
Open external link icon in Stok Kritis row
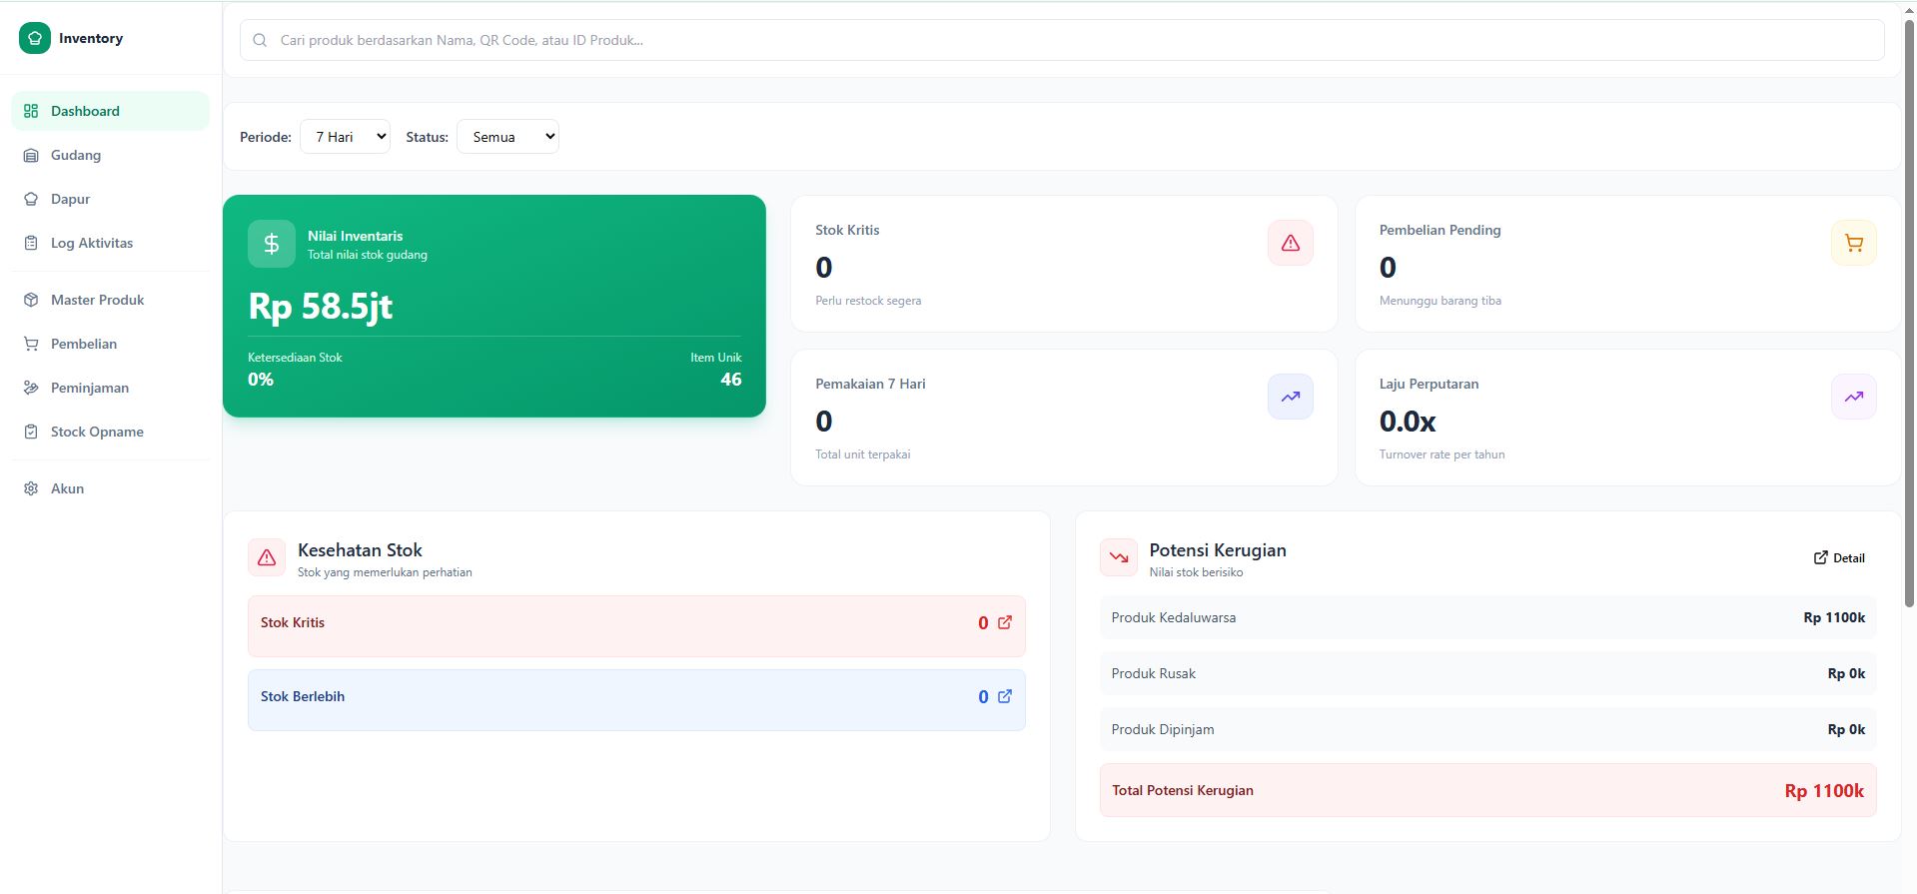(1005, 622)
